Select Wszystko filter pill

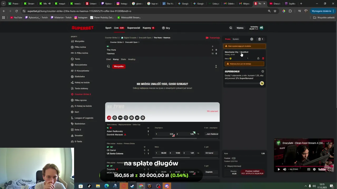(118, 66)
